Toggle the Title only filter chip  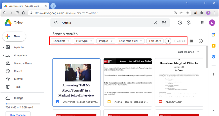click(155, 41)
